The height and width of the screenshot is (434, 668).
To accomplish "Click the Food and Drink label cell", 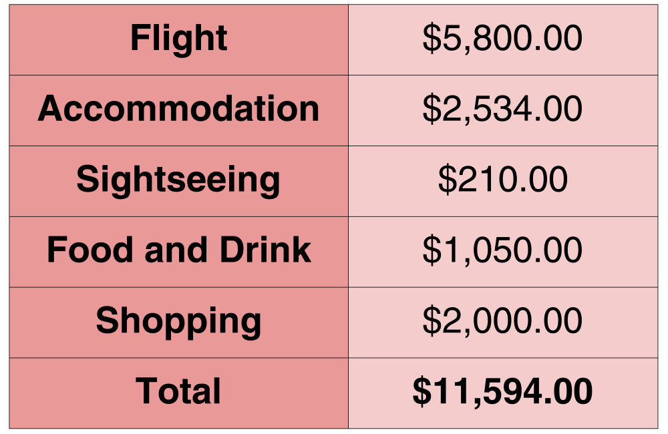I will pyautogui.click(x=178, y=251).
